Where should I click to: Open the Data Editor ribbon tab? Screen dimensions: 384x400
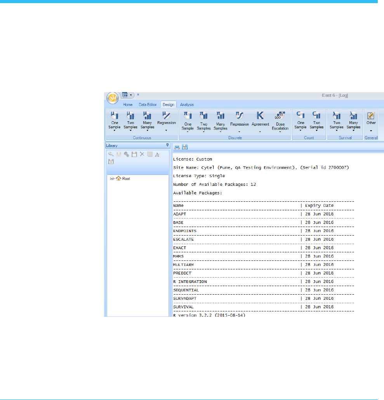point(148,105)
